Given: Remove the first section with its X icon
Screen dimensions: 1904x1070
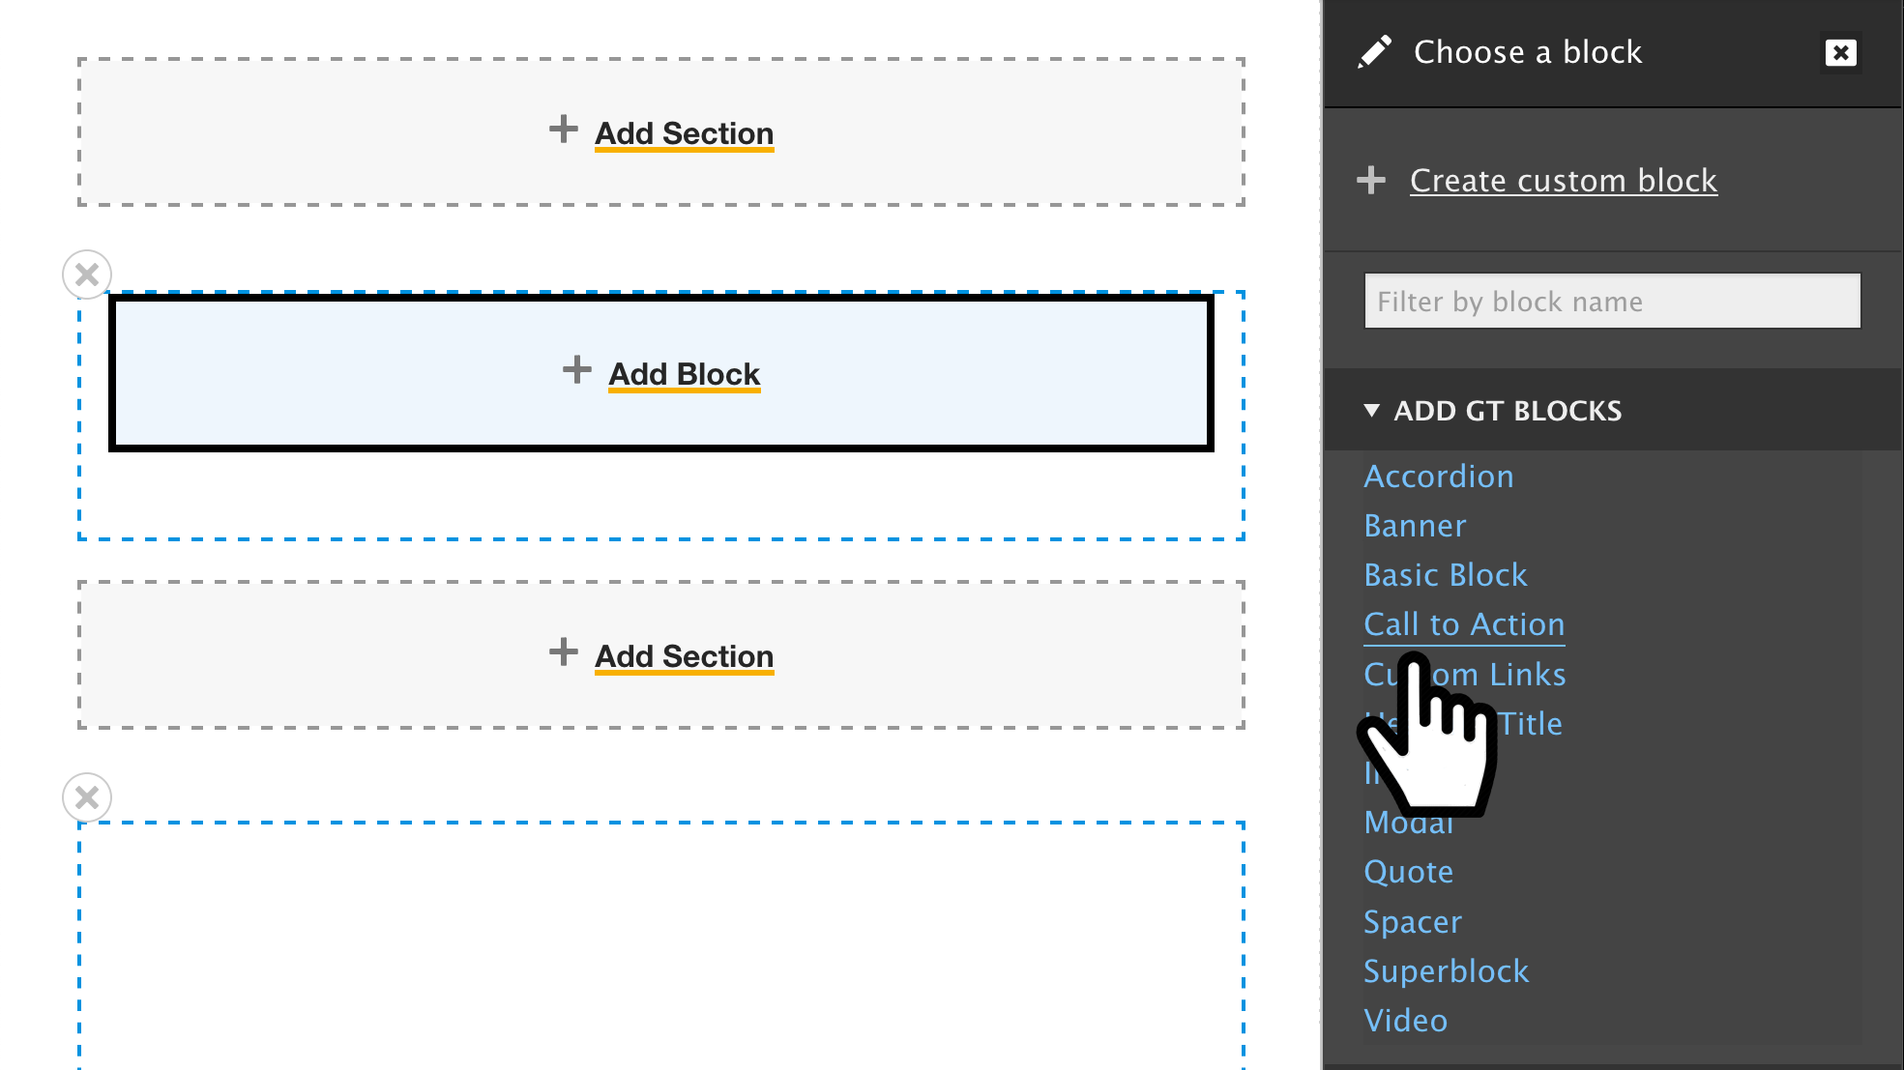Looking at the screenshot, I should (87, 275).
